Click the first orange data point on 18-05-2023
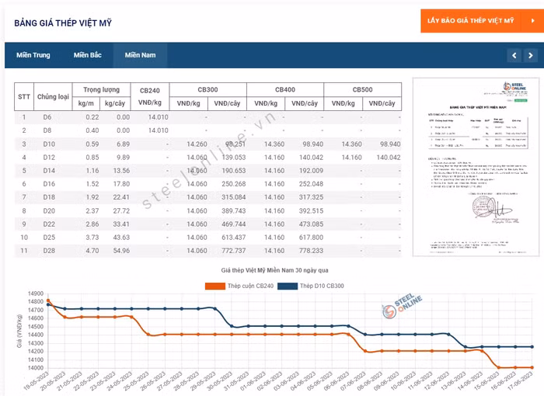 tap(48, 300)
